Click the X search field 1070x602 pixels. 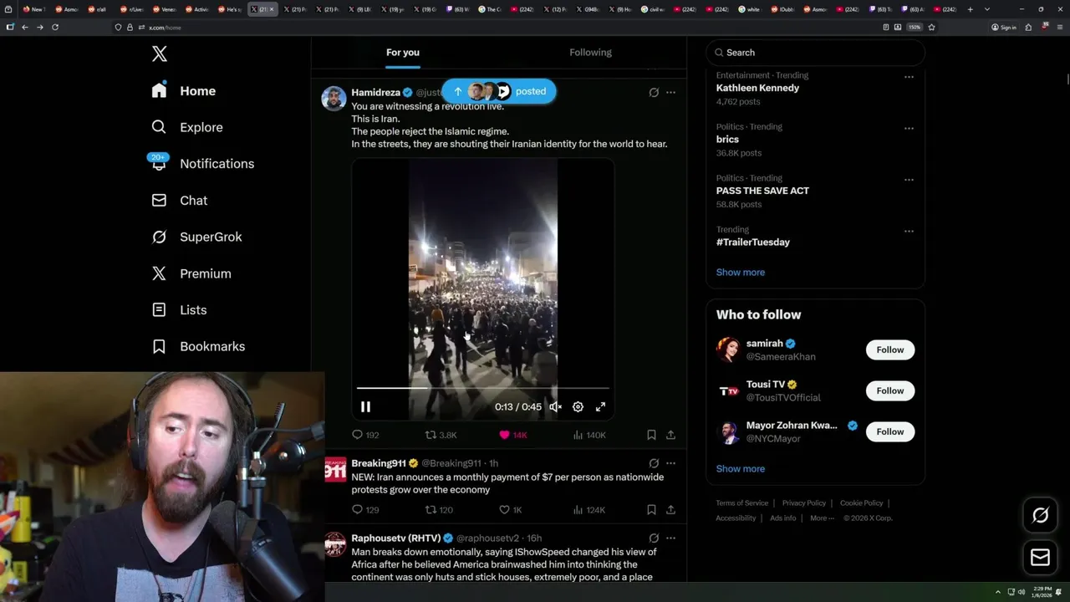[x=816, y=53]
